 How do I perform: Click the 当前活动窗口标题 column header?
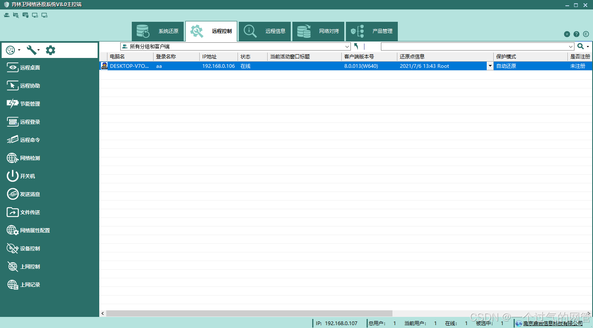(x=304, y=57)
